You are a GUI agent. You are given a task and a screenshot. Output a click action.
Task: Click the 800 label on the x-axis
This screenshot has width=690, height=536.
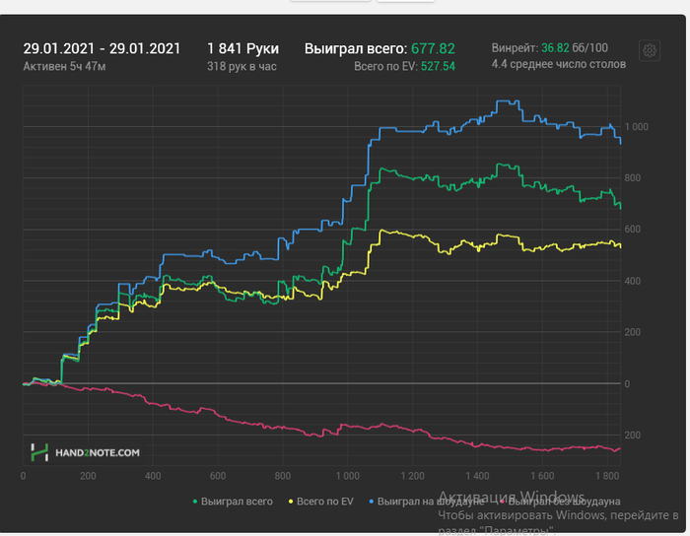[x=283, y=476]
